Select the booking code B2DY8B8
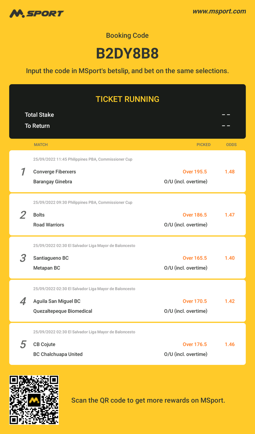Viewport: 255px width, 434px height. [128, 54]
